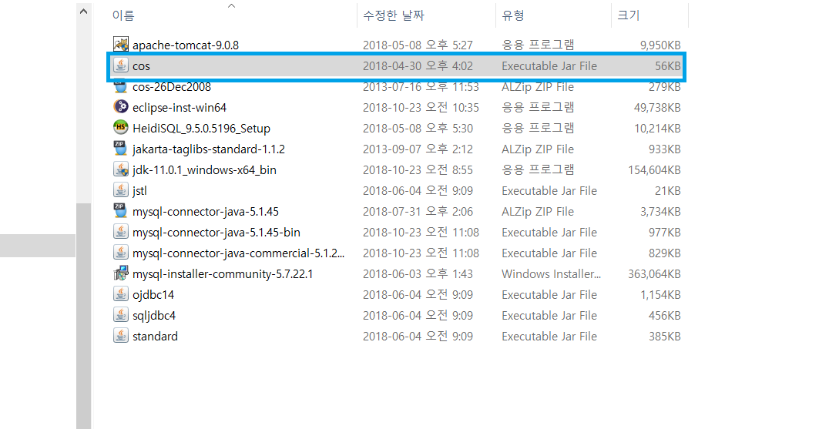The height and width of the screenshot is (429, 829).
Task: Click the 385KB size value
Action: 665,336
